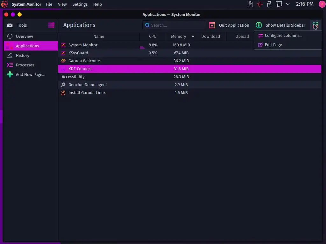Open the Settings menu
The image size is (326, 244).
[x=80, y=4]
